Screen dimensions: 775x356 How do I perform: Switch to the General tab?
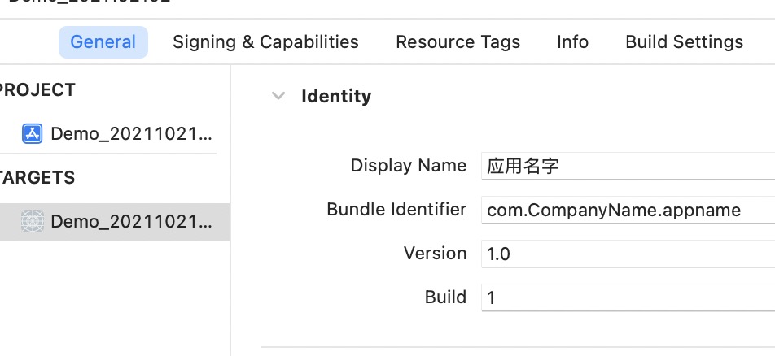click(103, 42)
